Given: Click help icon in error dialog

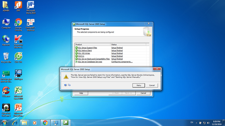Looking at the screenshot, I should pos(66,85).
